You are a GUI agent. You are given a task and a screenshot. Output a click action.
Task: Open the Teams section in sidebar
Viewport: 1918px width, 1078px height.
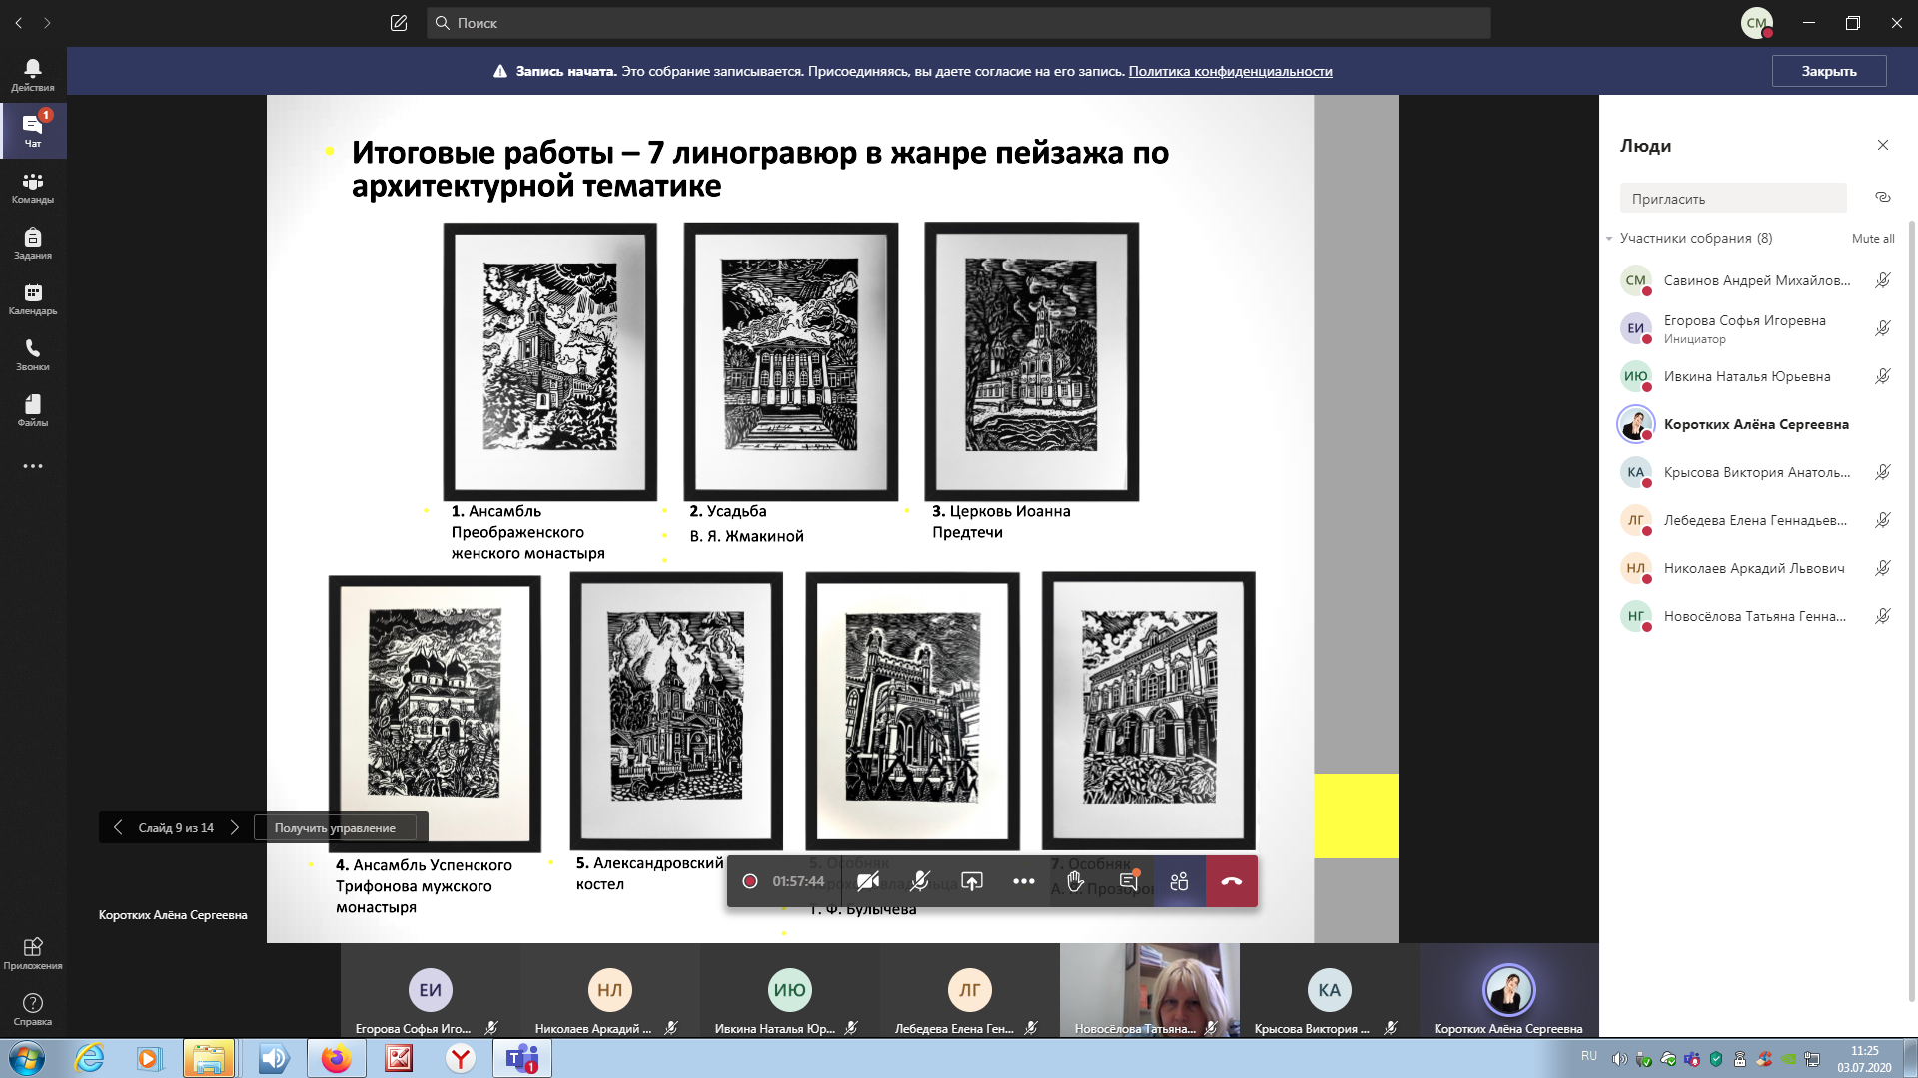coord(33,187)
